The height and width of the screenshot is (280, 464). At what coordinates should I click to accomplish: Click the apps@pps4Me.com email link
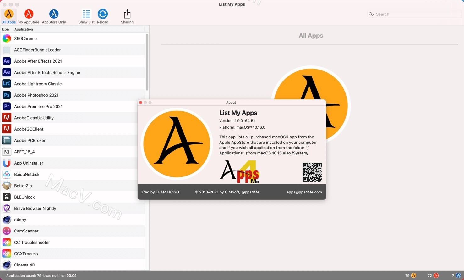(x=304, y=192)
